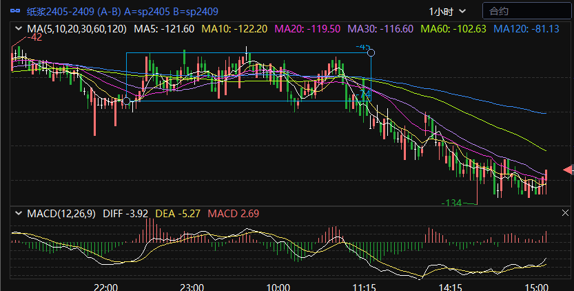Open the 1小时 timeframe dropdown
The height and width of the screenshot is (291, 574).
coord(447,11)
